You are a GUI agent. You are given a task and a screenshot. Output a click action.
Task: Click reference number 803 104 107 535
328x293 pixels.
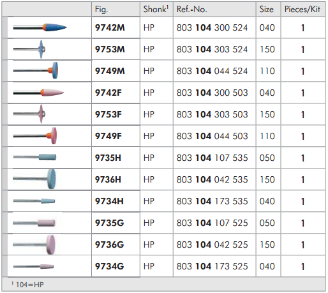coord(212,158)
